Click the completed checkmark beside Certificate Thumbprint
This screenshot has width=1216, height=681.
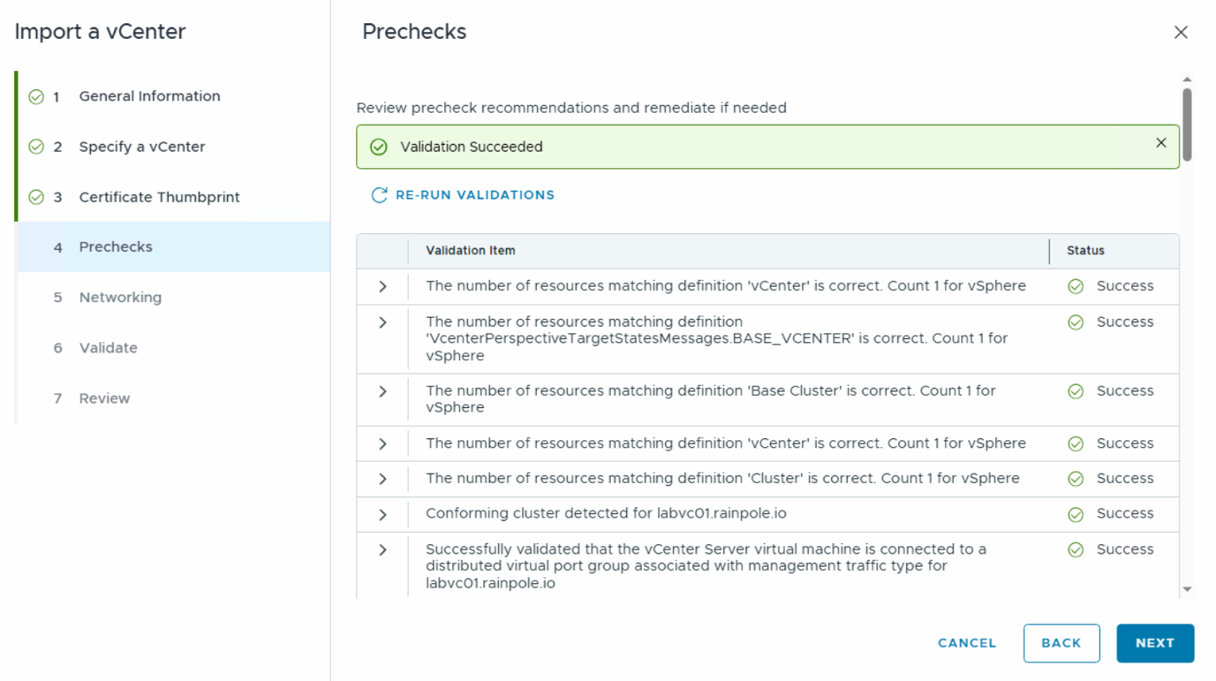pos(36,197)
